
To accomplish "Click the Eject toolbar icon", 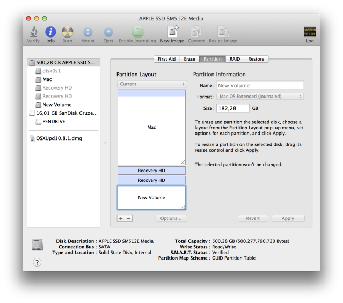I will (108, 32).
